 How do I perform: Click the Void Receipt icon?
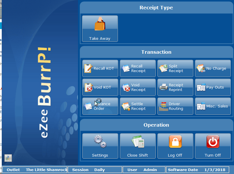point(125,87)
